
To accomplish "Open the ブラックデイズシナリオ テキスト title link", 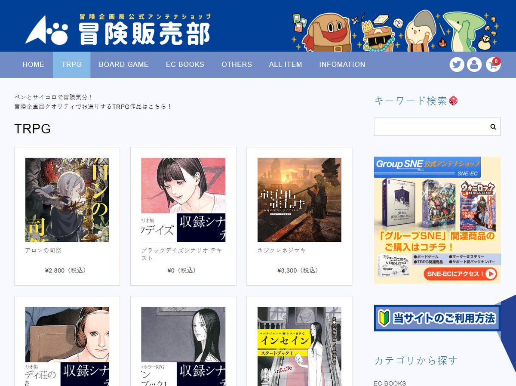I will tap(182, 254).
